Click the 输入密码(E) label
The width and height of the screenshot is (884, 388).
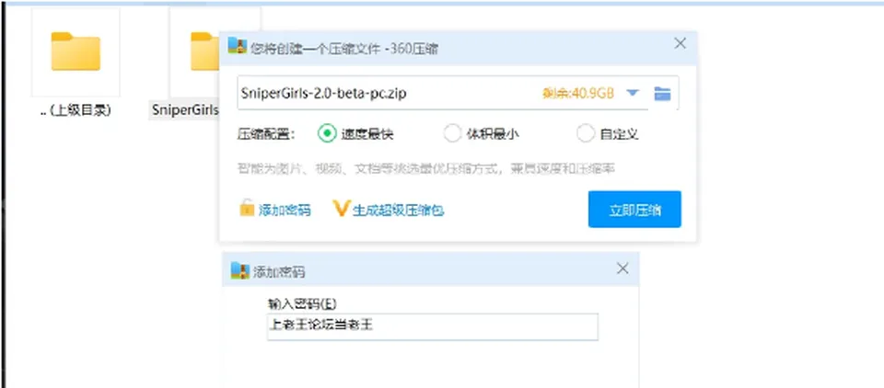coord(302,304)
